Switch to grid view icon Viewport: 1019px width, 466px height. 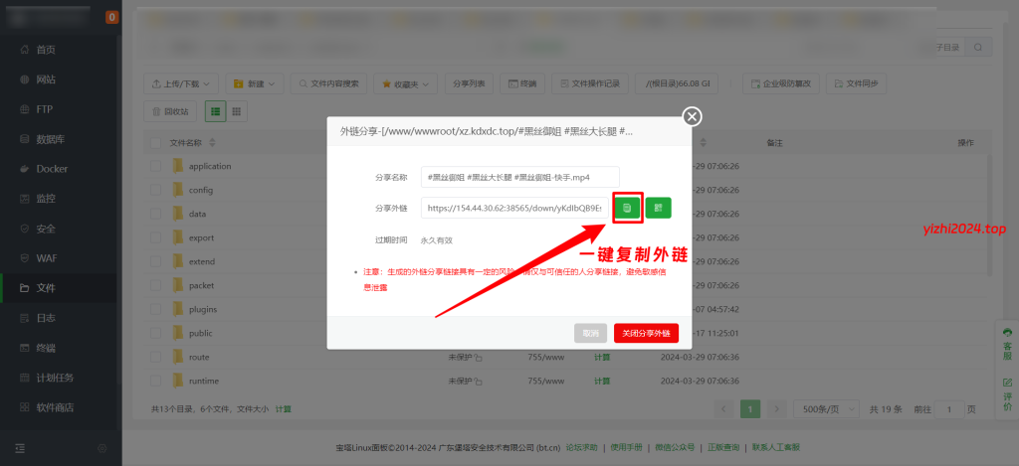pos(237,111)
